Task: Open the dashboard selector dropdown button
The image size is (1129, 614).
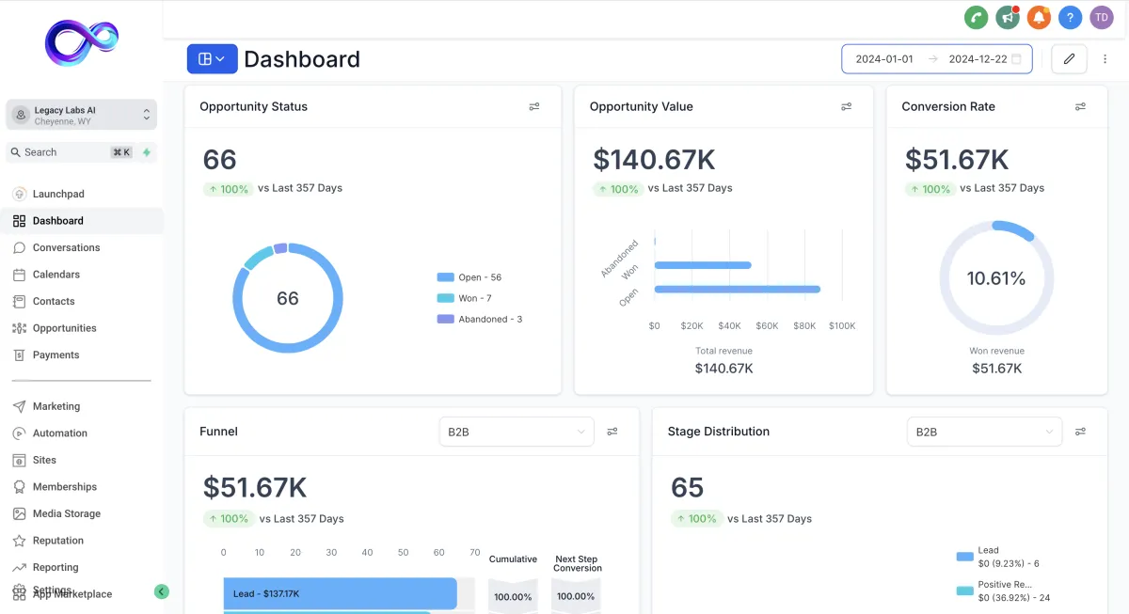Action: click(212, 58)
